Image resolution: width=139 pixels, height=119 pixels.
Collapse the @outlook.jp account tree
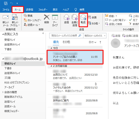3,59
